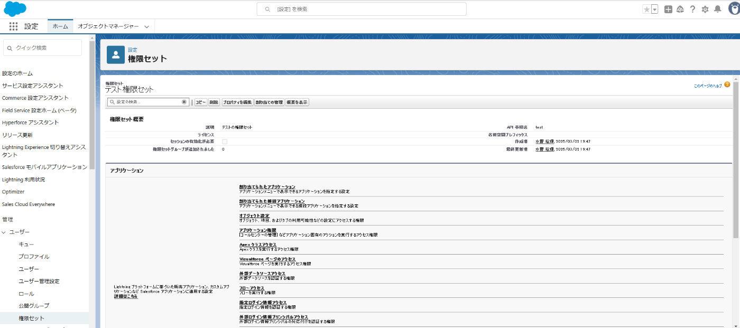Open キュー under ユーザー
This screenshot has height=328, width=740.
point(26,244)
